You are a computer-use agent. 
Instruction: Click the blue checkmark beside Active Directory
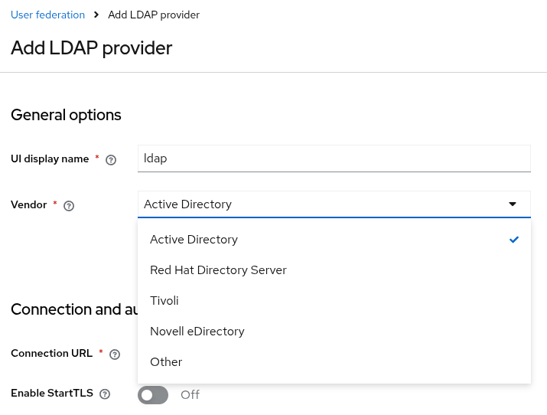(514, 240)
